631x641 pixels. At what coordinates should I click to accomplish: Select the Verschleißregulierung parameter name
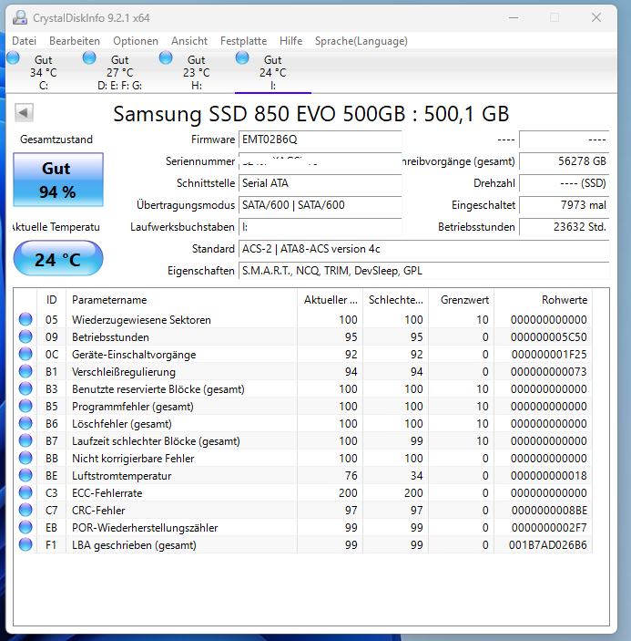click(124, 372)
